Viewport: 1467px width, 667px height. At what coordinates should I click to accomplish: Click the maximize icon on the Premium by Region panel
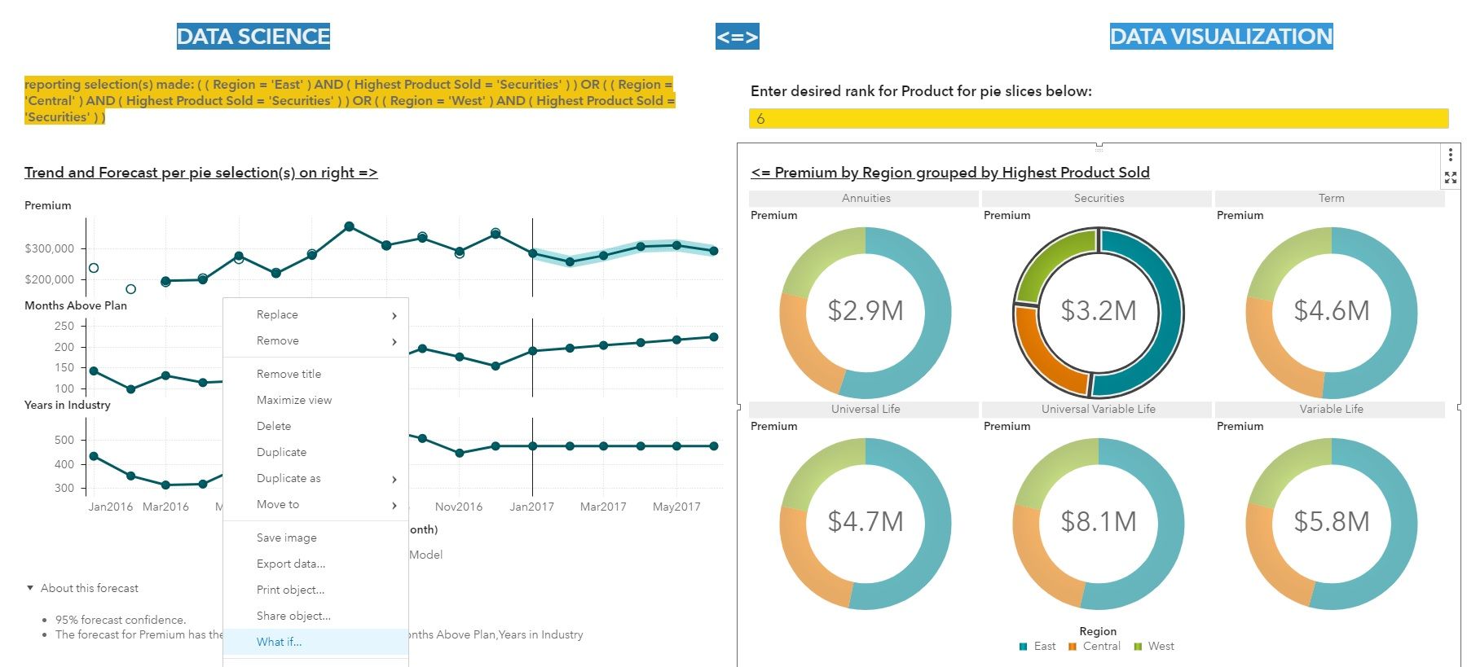tap(1450, 178)
